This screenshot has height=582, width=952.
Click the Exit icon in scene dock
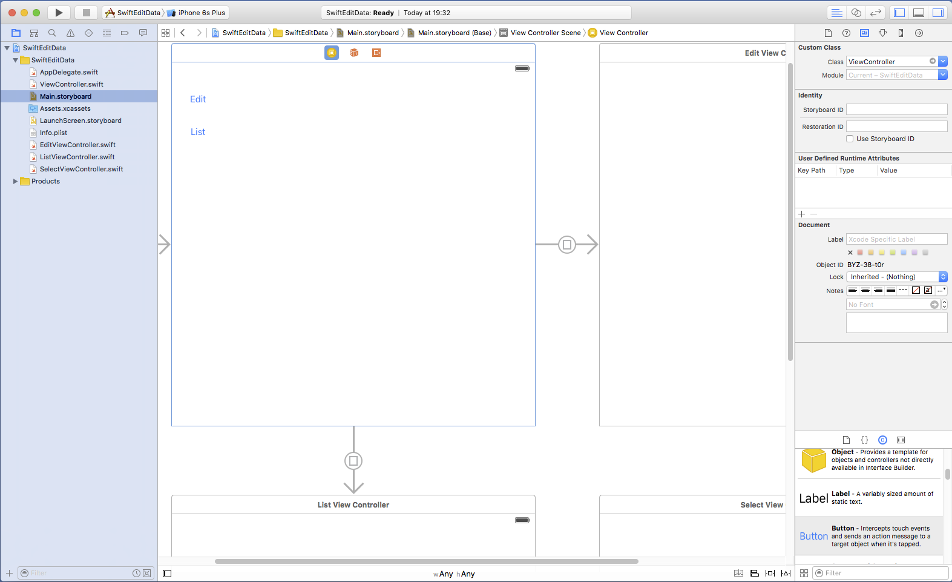point(376,53)
